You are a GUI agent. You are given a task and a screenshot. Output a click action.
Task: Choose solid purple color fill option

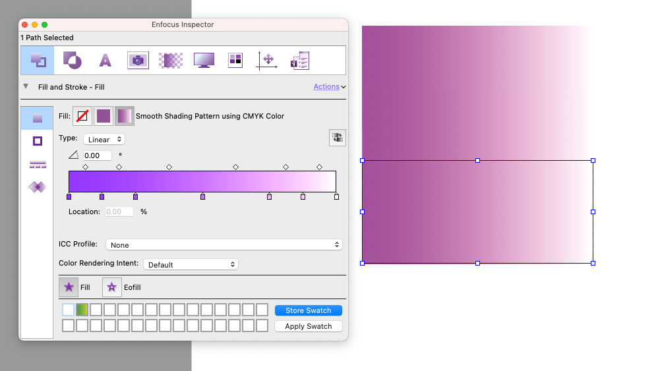point(104,116)
